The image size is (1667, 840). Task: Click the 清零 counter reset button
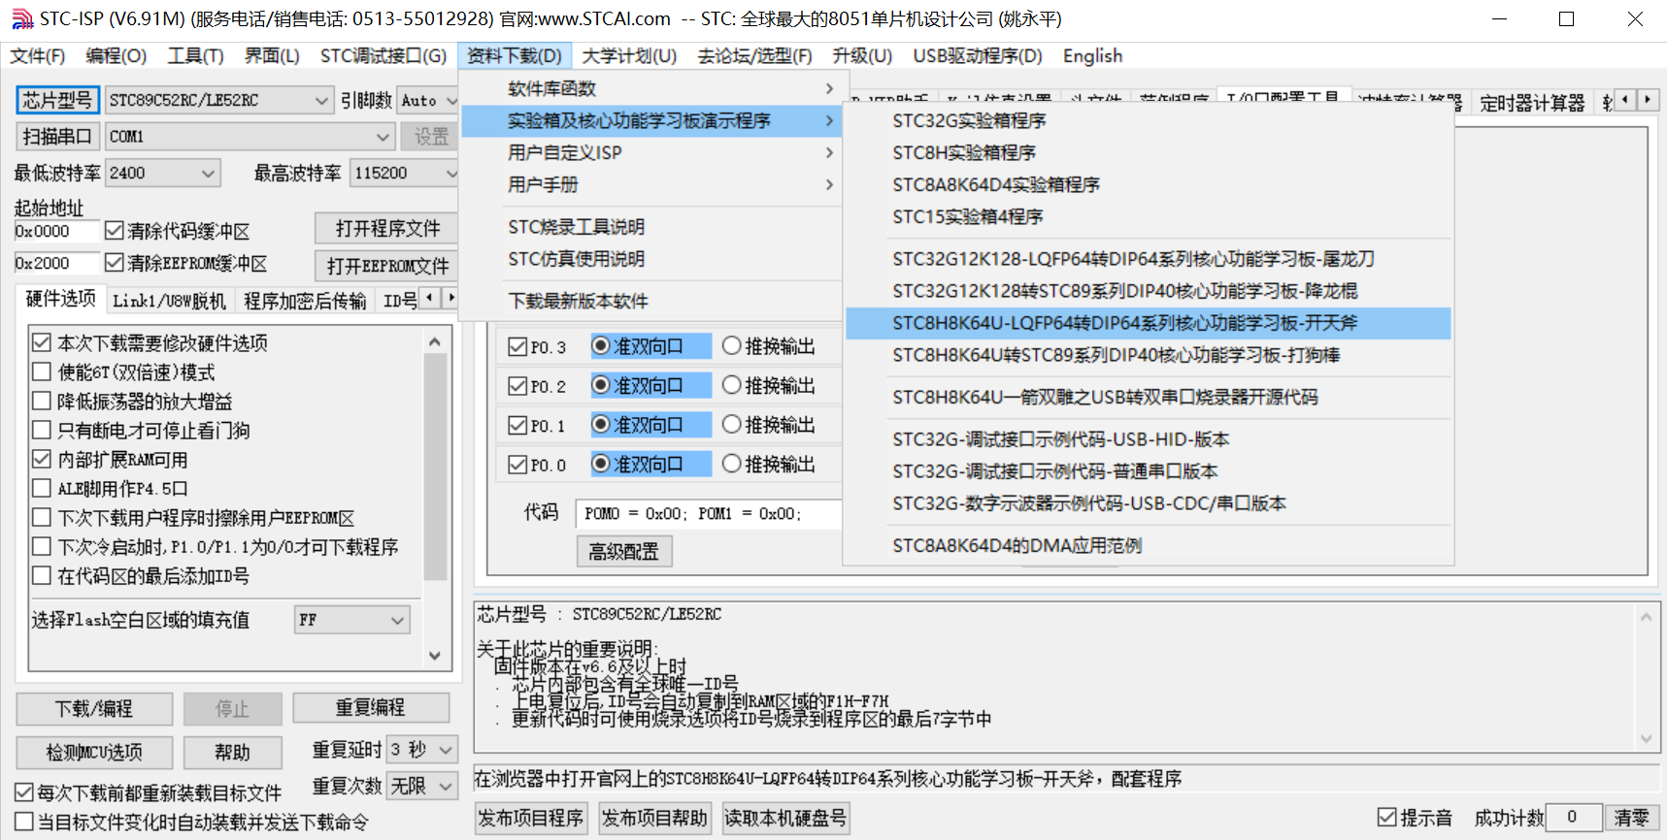[x=1631, y=818]
